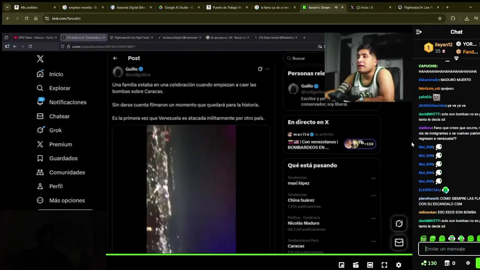Pick the green emote wearing headphones
This screenshot has width=480, height=270.
(451, 238)
